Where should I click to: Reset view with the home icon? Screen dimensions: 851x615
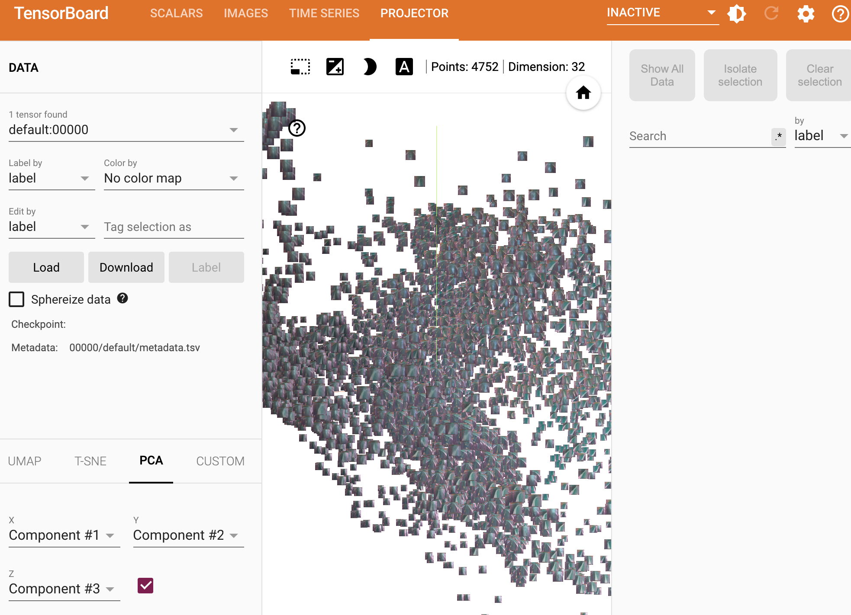pyautogui.click(x=583, y=93)
